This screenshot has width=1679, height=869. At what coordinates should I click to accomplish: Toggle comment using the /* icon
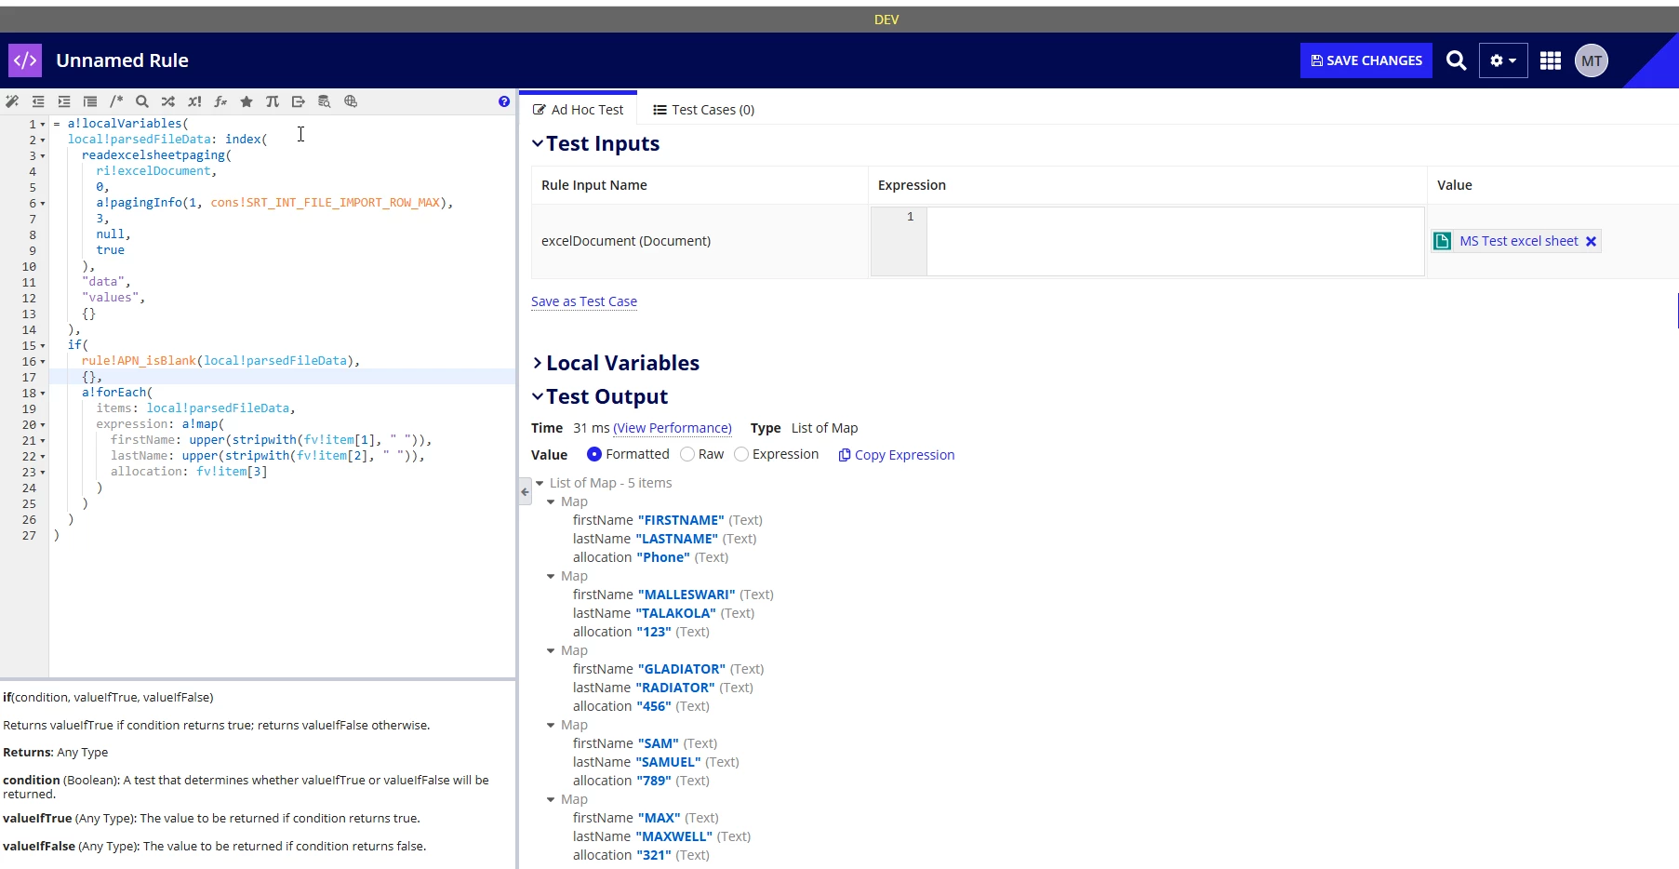point(116,101)
